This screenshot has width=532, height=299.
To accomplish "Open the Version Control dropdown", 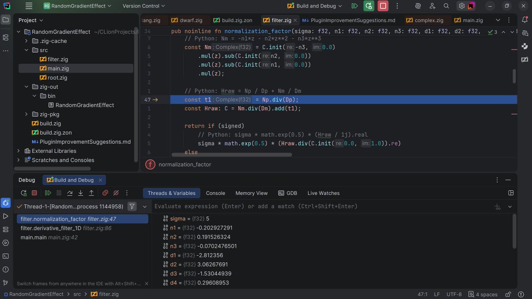I will tap(144, 6).
